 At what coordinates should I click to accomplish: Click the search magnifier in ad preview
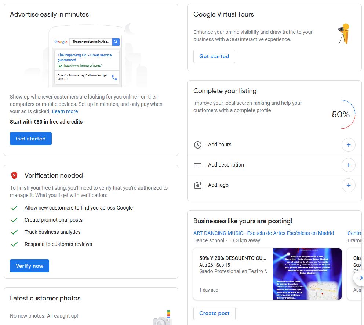(x=116, y=42)
